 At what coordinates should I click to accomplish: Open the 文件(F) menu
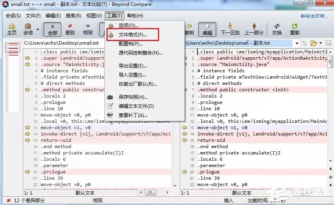[x=33, y=16]
